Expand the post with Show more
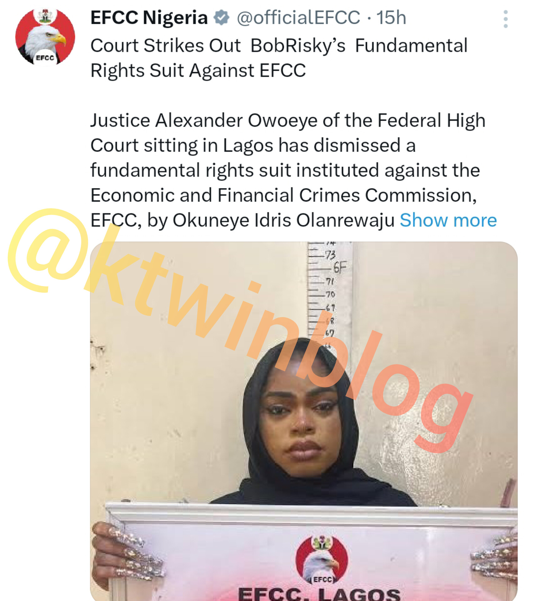 click(x=448, y=220)
